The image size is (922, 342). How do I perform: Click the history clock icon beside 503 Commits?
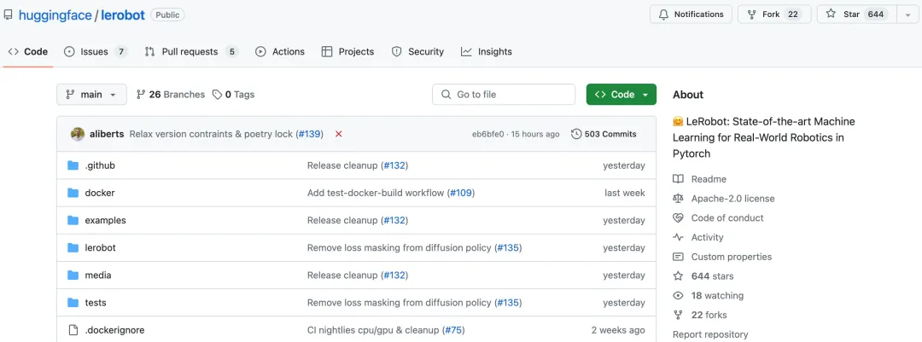tap(576, 134)
